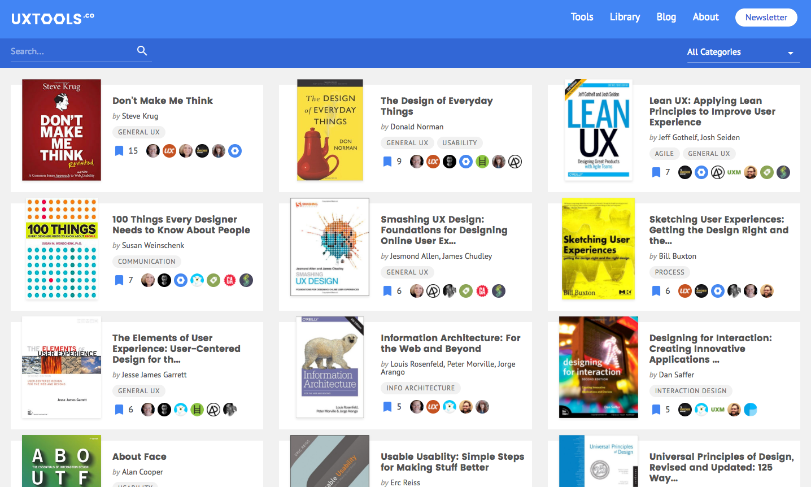Click the UXM avatar on the Lean UX card
Screen dimensions: 811x487
pos(734,172)
